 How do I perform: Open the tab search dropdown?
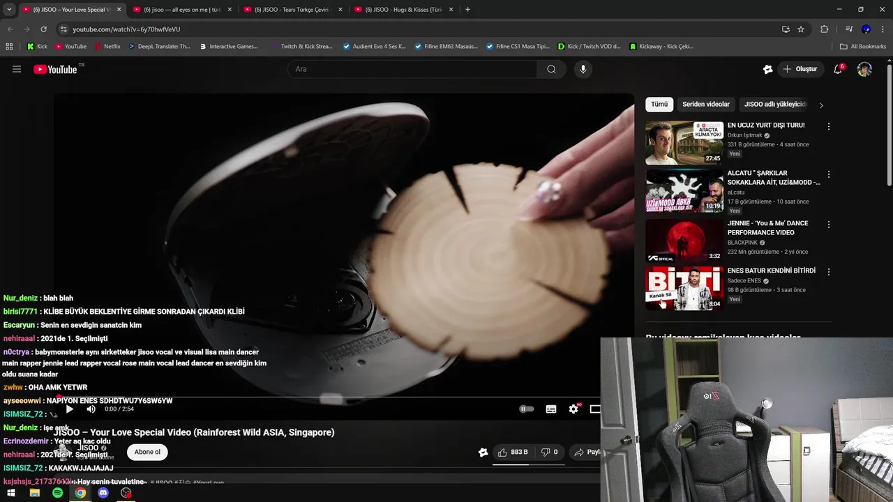tap(9, 10)
